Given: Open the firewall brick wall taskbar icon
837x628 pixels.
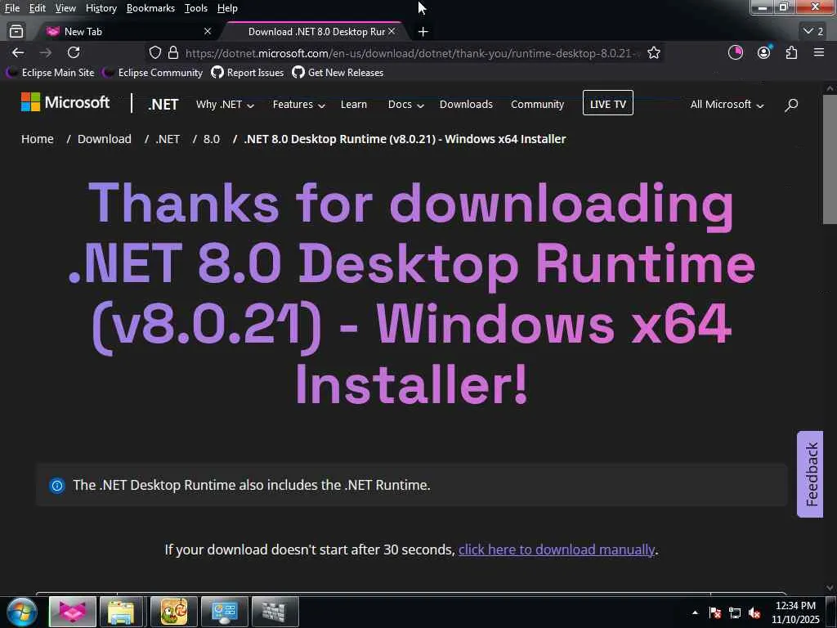Looking at the screenshot, I should tap(275, 612).
